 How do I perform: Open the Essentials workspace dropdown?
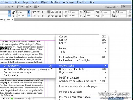(112, 7)
